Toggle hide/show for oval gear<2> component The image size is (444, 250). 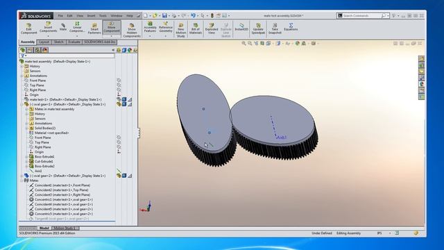coord(119,176)
